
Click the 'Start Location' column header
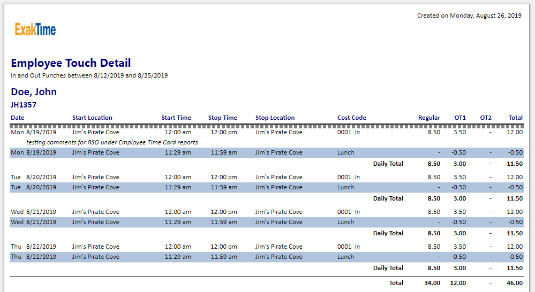(92, 118)
